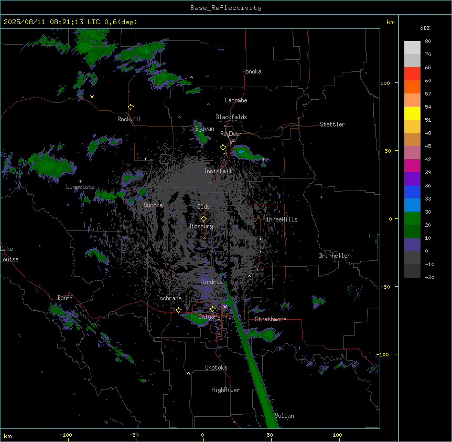
Task: Click the Limestone label
Action: (x=80, y=187)
